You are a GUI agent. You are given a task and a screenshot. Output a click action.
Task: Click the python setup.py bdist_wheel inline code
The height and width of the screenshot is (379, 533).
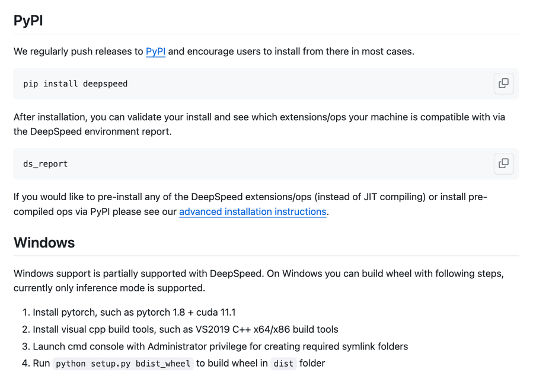point(123,364)
